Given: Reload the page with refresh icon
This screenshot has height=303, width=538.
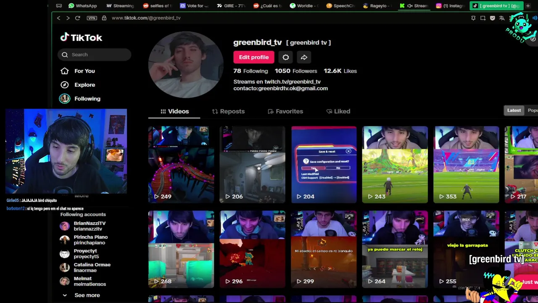Looking at the screenshot, I should [77, 18].
